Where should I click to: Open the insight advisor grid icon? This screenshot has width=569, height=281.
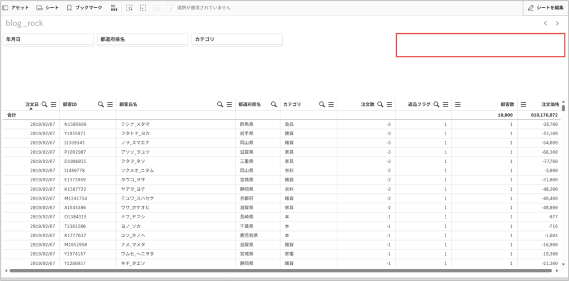[114, 8]
